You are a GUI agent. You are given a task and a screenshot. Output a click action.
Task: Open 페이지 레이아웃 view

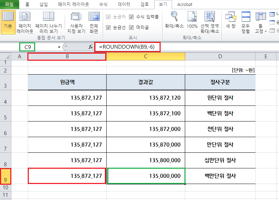click(x=25, y=22)
